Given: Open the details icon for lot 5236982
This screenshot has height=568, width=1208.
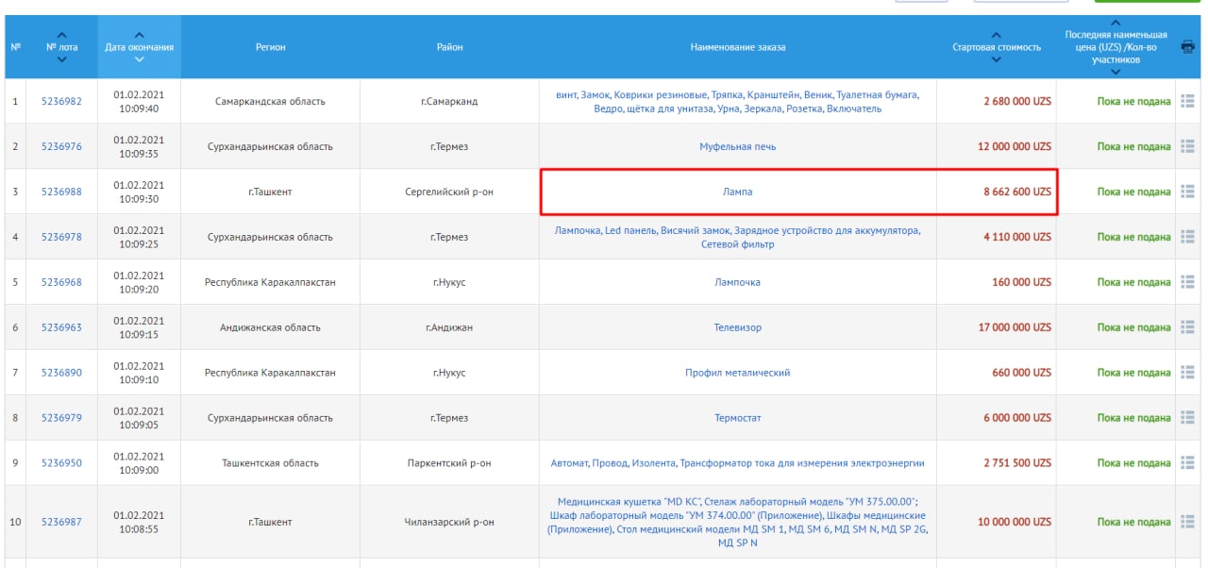Looking at the screenshot, I should pos(1187,101).
